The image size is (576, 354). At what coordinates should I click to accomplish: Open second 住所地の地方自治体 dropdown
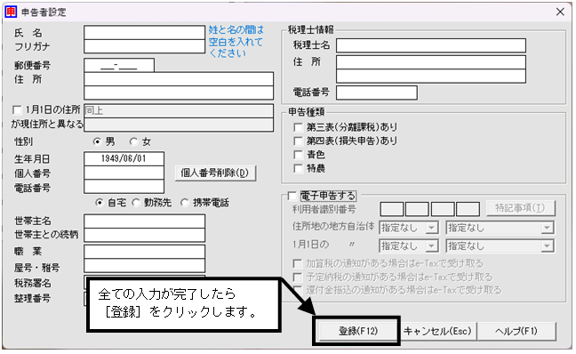point(500,228)
